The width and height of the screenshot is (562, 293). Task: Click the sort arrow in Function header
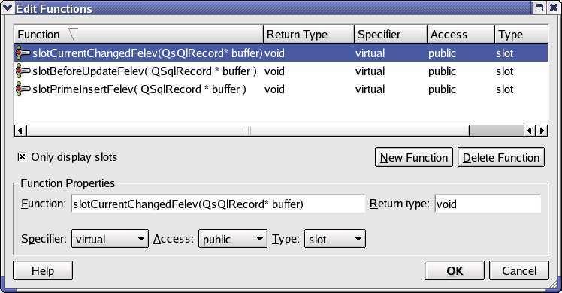point(73,35)
